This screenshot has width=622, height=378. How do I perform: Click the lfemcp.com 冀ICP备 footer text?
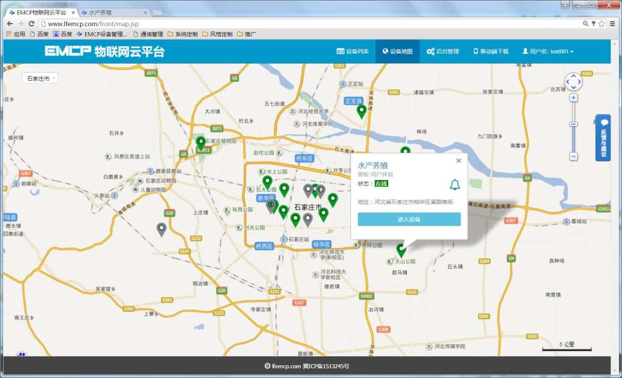pyautogui.click(x=307, y=366)
